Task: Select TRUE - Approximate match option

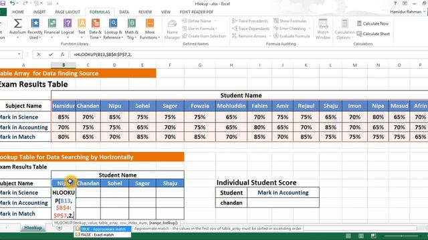Action: point(102,229)
